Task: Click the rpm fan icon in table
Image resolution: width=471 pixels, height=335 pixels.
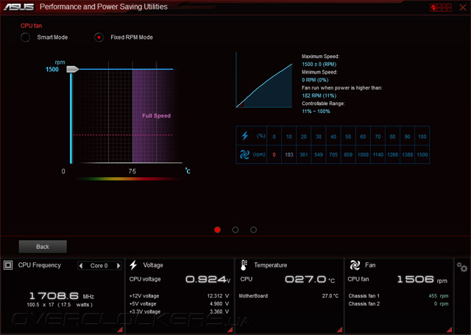Action: [x=244, y=154]
